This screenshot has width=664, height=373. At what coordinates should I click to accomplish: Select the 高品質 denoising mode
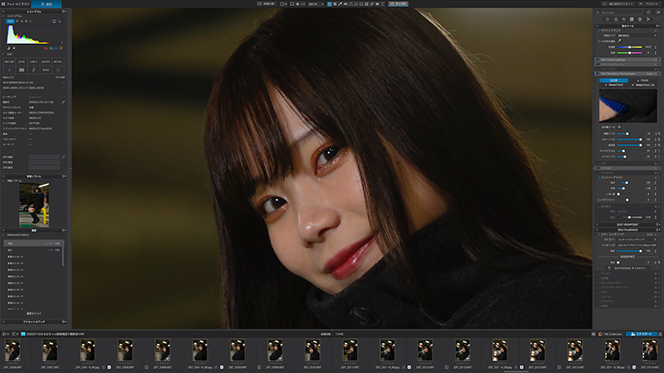pyautogui.click(x=613, y=80)
